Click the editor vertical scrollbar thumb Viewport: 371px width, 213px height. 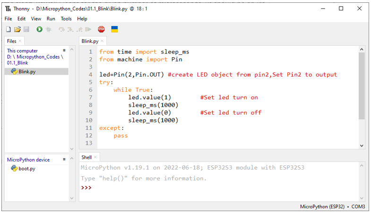coord(362,86)
